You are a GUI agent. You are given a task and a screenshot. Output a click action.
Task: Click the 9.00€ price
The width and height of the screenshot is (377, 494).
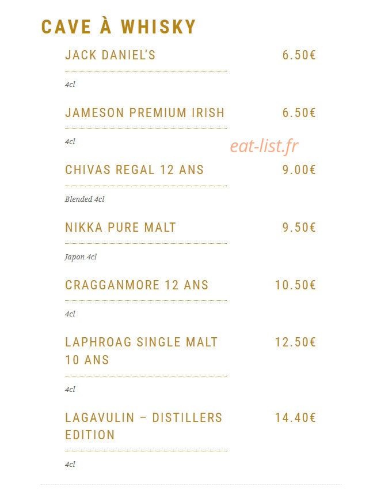[x=299, y=170]
